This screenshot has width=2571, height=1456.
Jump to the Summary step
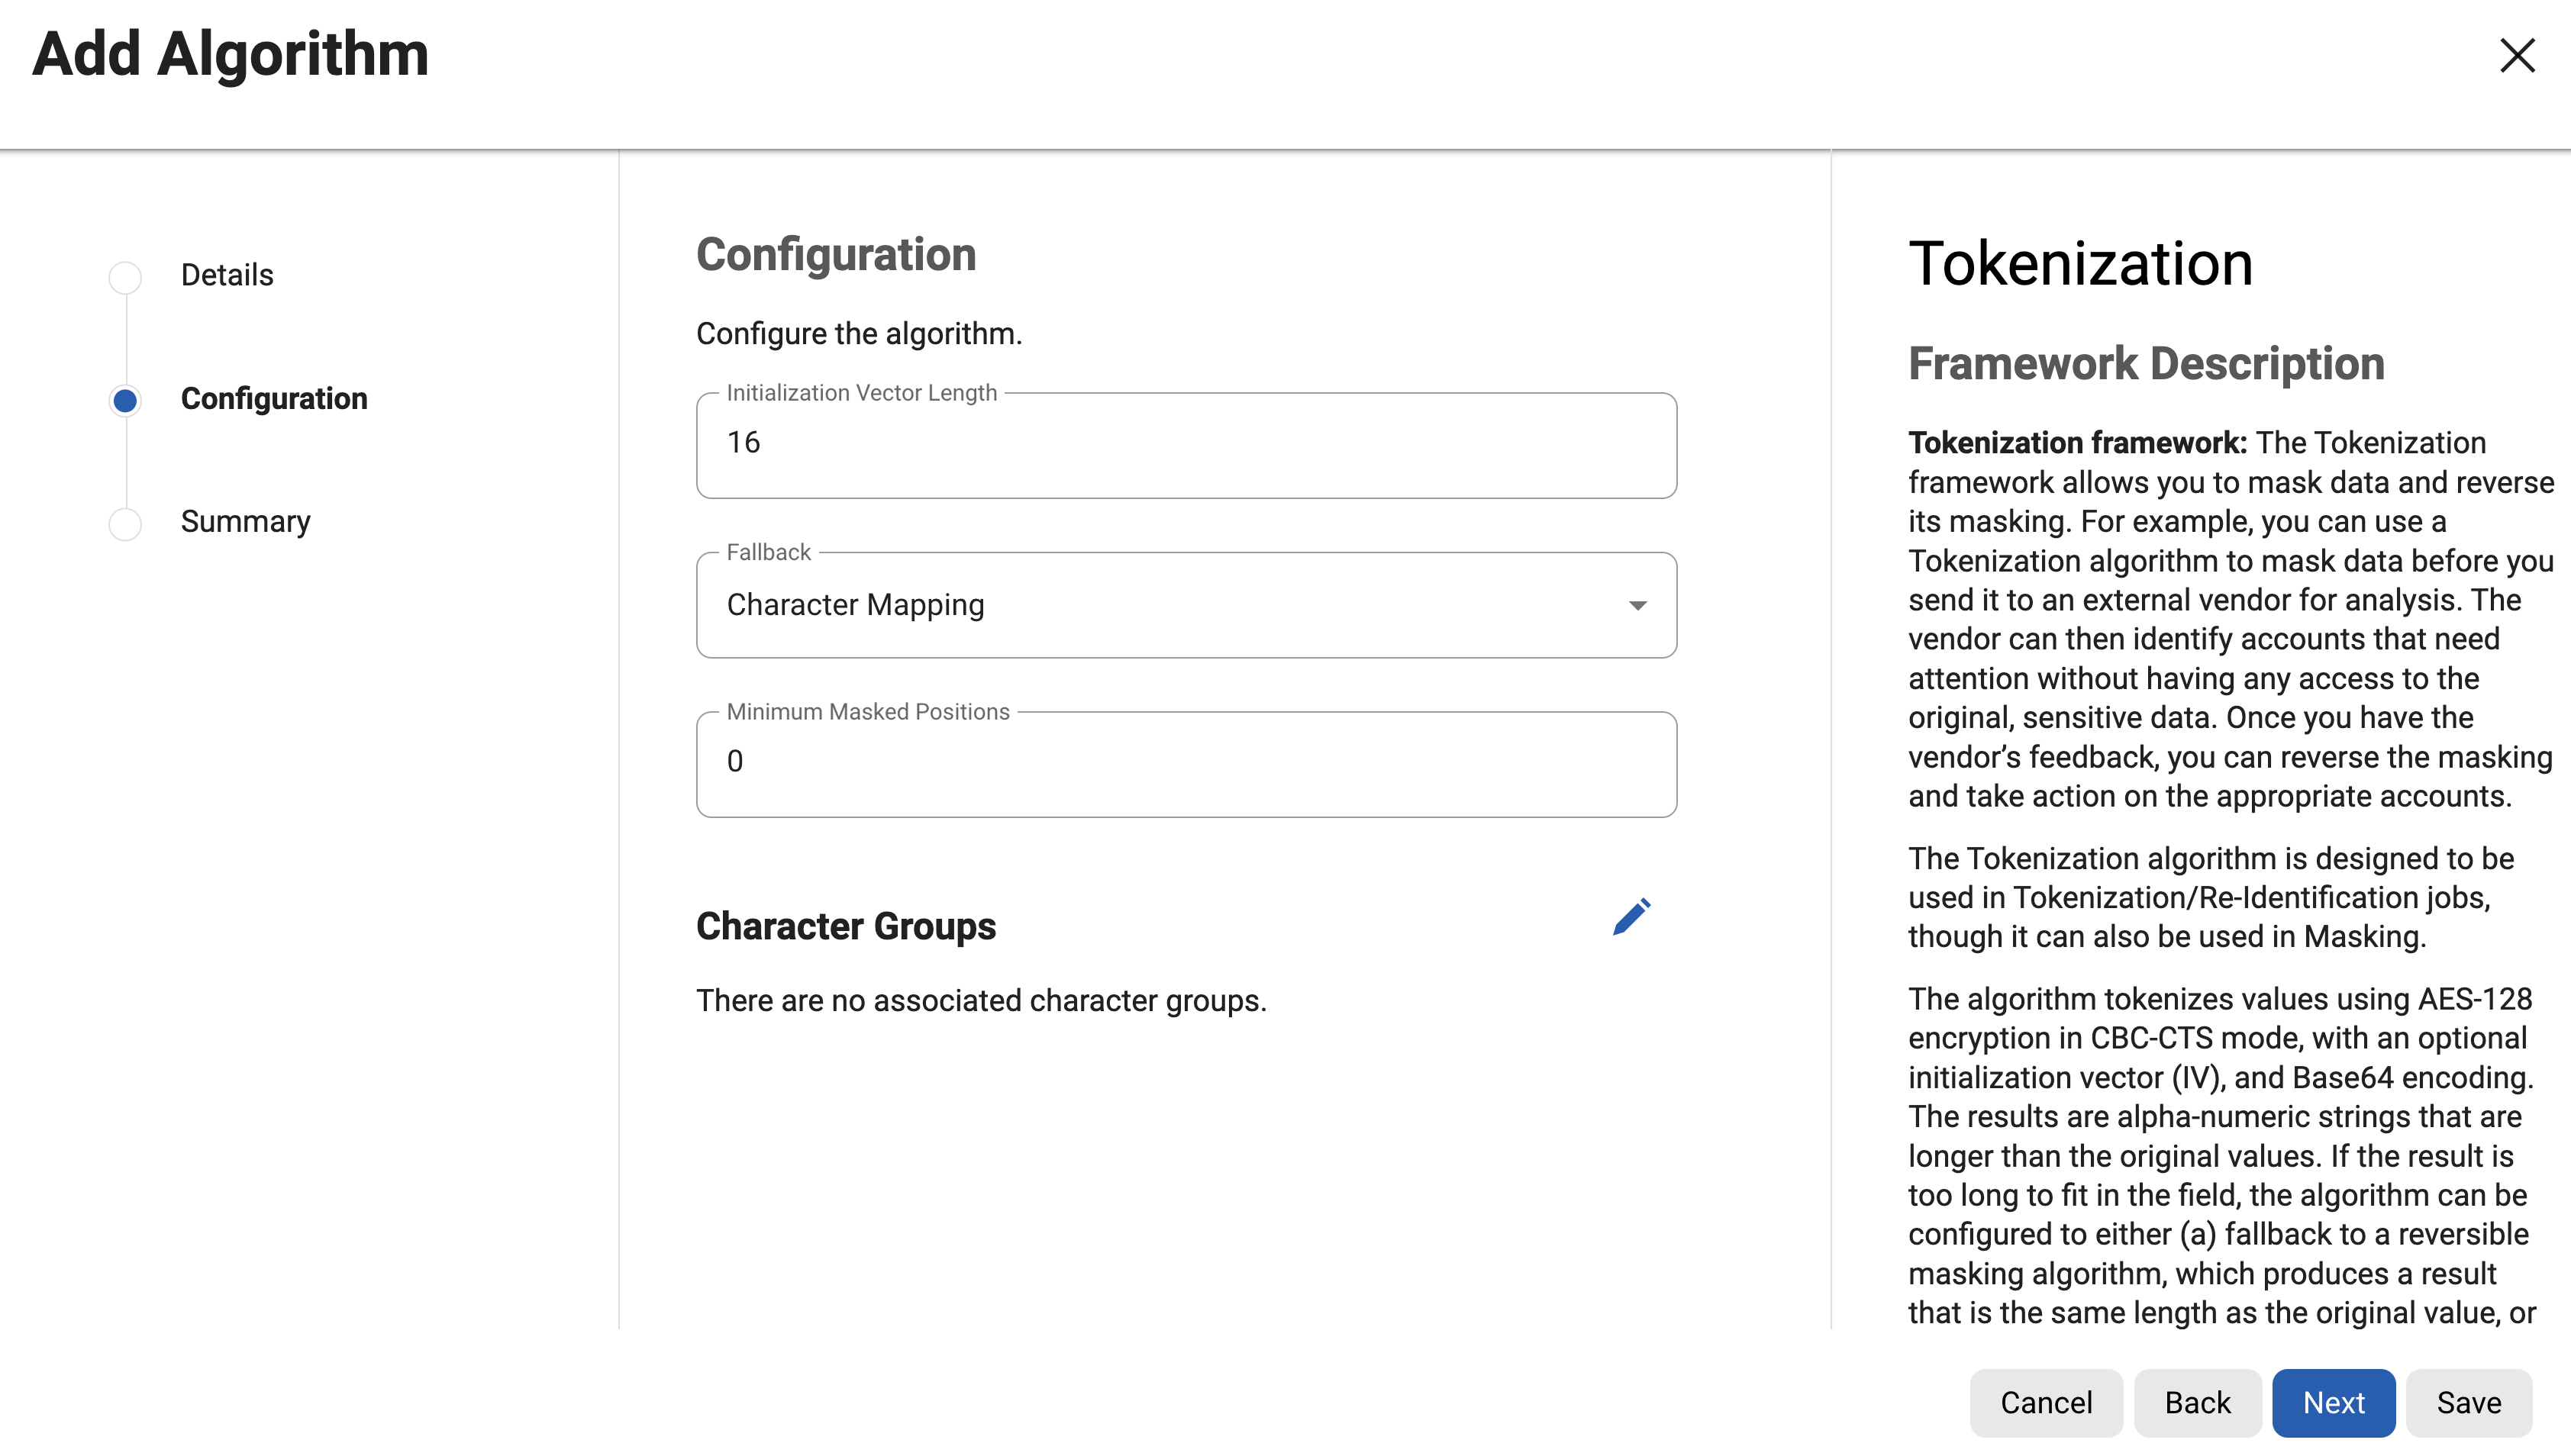tap(245, 521)
